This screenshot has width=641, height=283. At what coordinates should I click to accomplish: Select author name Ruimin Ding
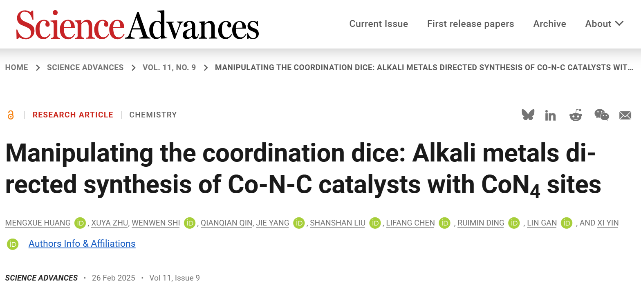coord(481,223)
